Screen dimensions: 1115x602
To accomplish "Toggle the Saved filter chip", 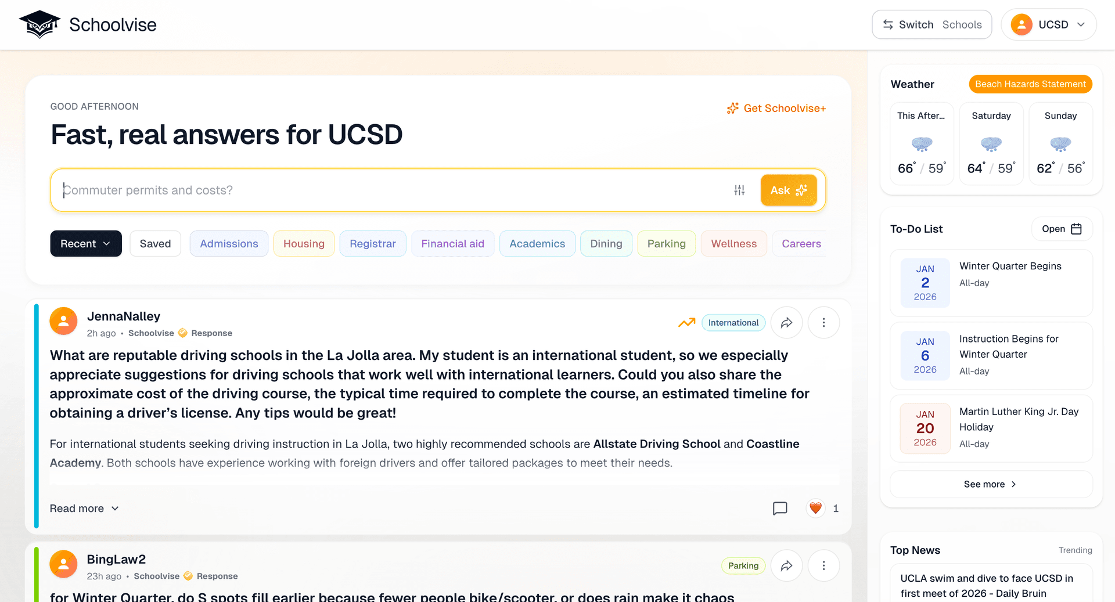I will tap(155, 244).
